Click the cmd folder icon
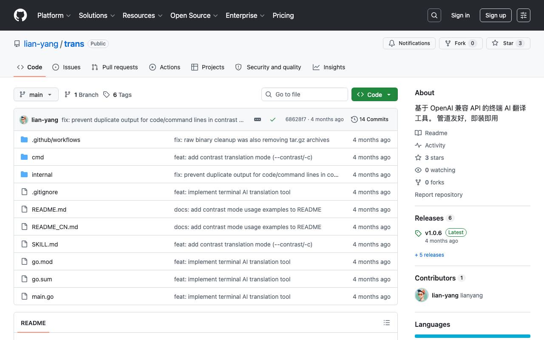The height and width of the screenshot is (340, 544). click(24, 157)
